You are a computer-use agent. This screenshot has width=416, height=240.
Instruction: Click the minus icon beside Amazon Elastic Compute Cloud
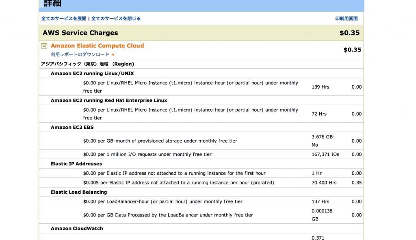[x=44, y=45]
